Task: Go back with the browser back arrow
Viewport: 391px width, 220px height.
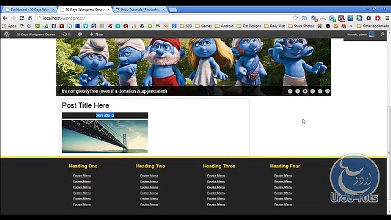Action: point(5,18)
